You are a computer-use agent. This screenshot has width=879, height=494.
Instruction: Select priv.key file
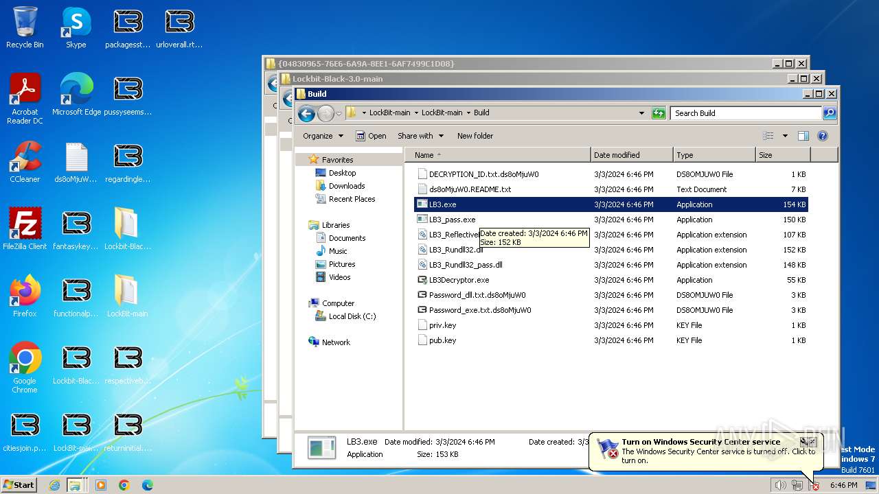[x=611, y=325]
